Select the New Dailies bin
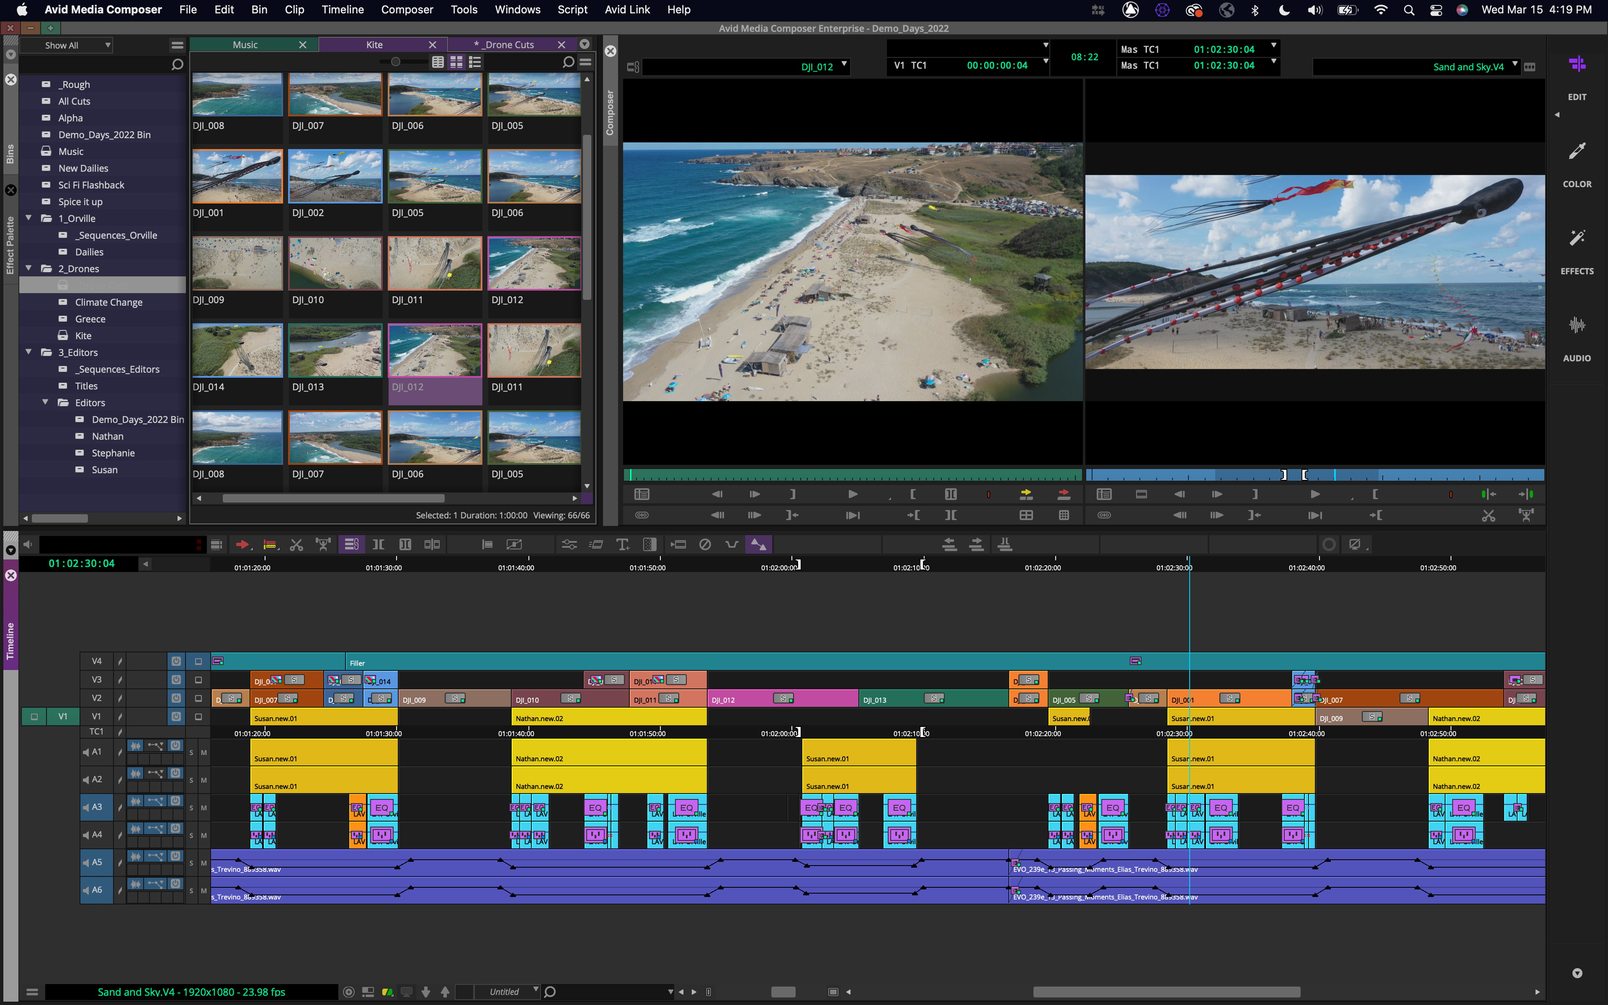1608x1005 pixels. coord(83,168)
